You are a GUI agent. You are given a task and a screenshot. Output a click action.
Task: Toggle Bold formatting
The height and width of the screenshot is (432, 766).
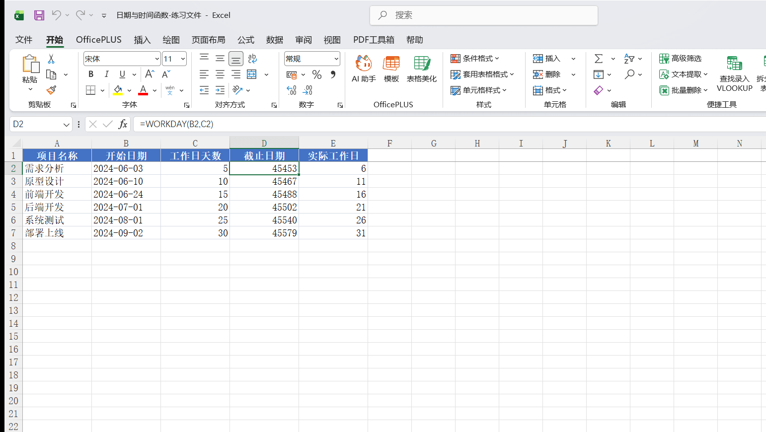(x=90, y=74)
